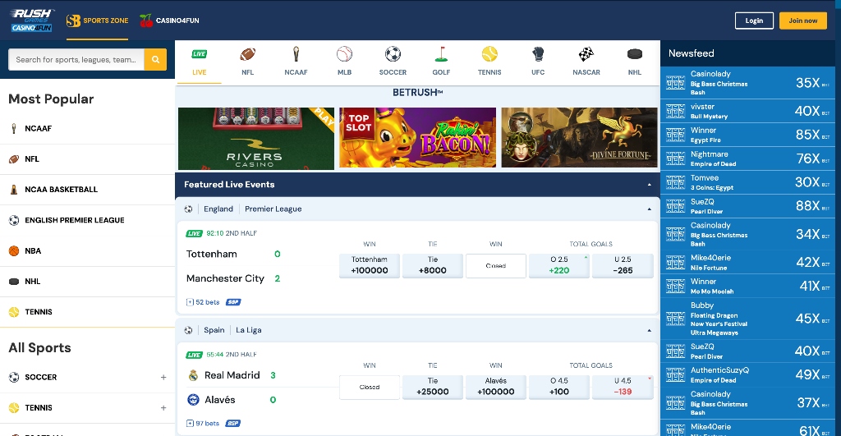Switch to Sports Zone tab

tap(97, 21)
